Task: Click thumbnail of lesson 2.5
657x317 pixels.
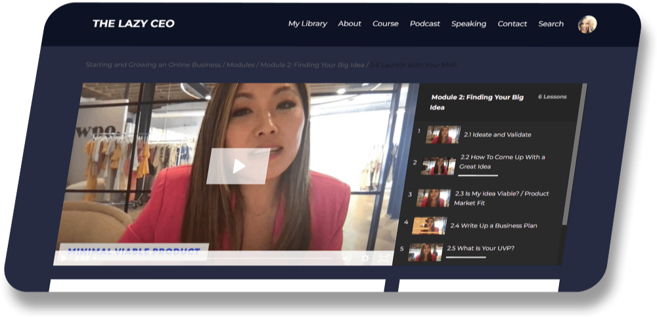Action: click(x=425, y=252)
